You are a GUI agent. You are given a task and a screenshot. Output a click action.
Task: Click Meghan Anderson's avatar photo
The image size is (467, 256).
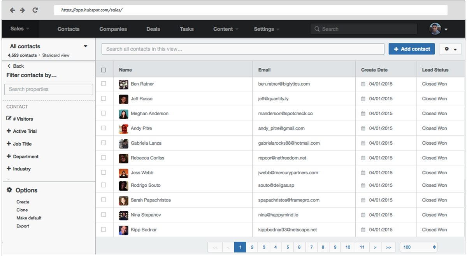point(123,114)
